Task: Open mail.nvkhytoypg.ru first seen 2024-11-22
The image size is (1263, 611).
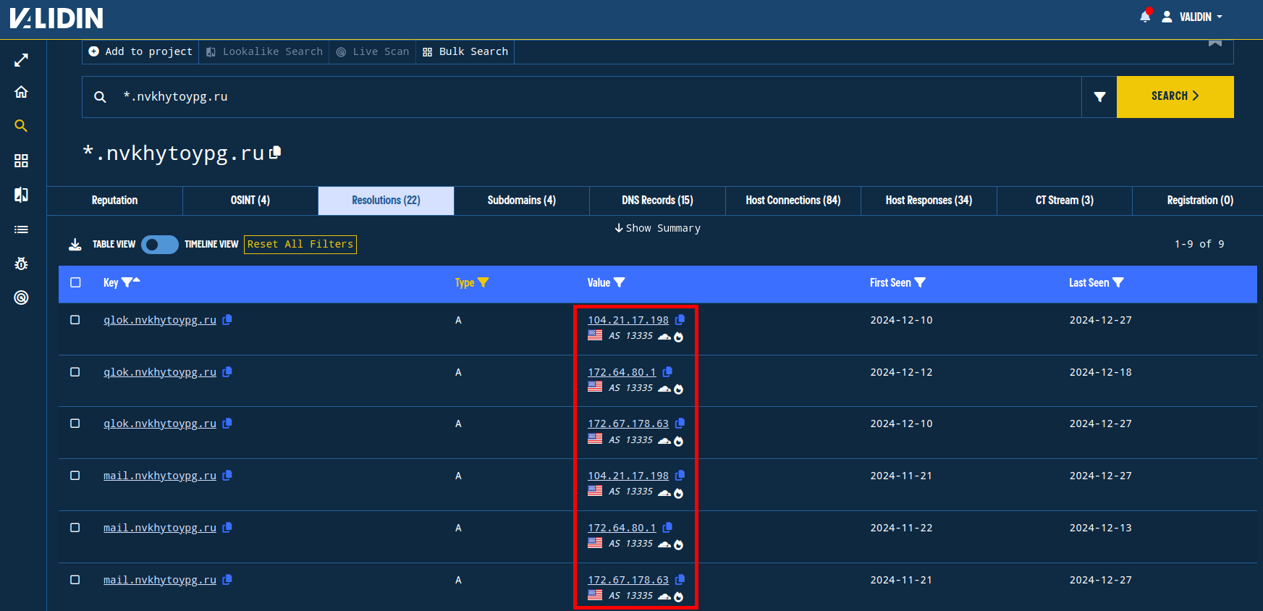Action: coord(160,528)
